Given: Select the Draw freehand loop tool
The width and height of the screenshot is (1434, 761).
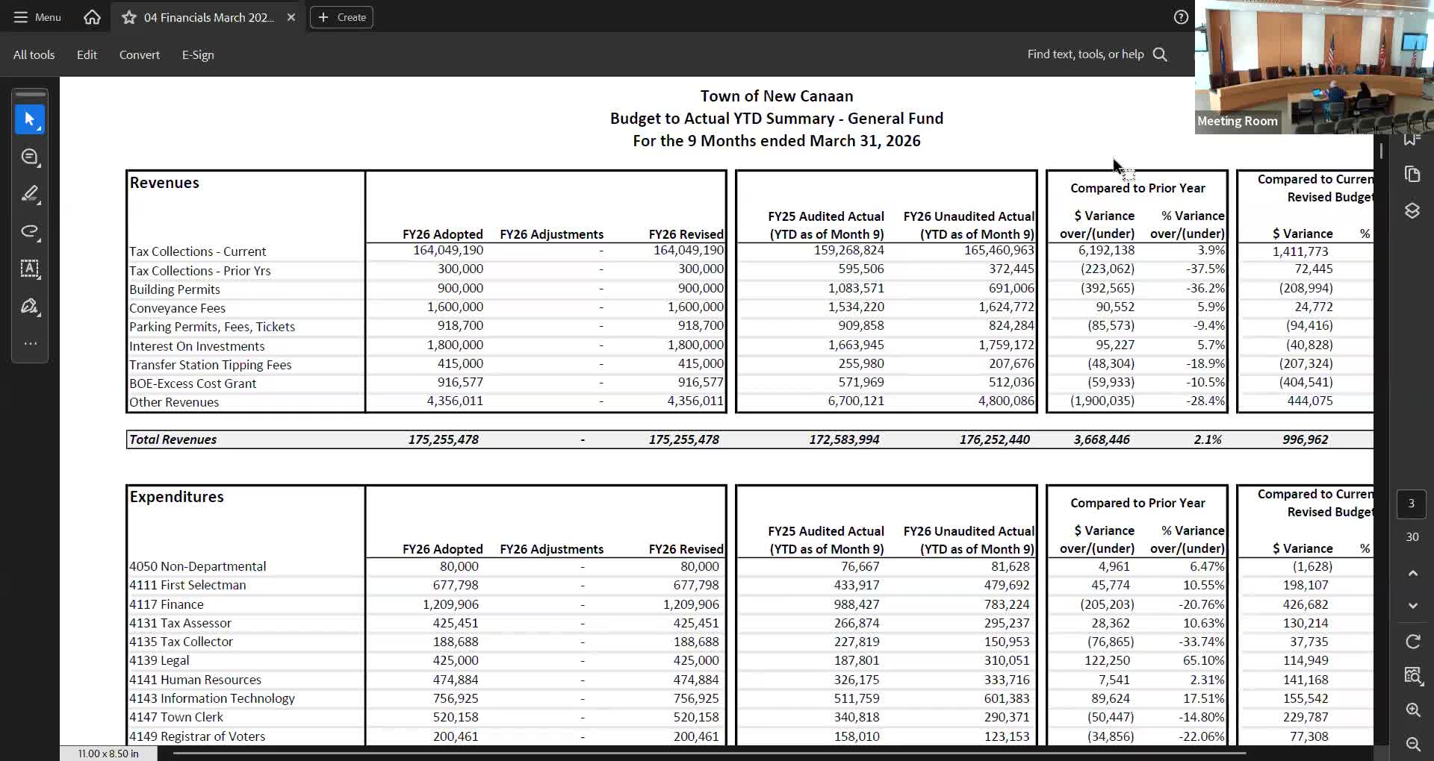Looking at the screenshot, I should point(30,231).
